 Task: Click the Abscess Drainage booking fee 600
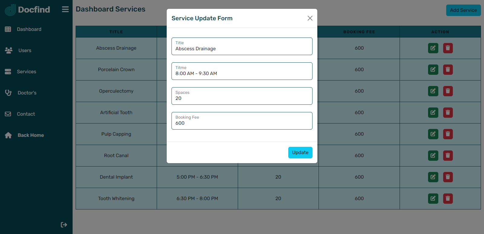359,48
